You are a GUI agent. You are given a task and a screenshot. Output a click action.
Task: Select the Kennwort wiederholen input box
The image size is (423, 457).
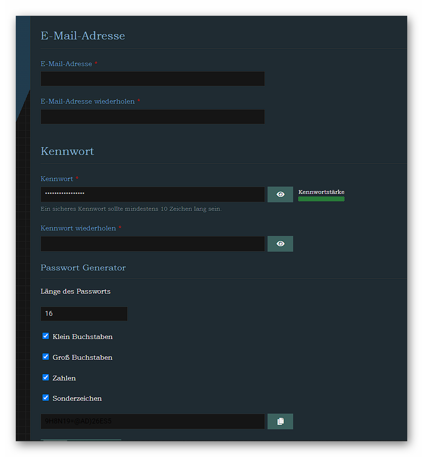(x=153, y=244)
